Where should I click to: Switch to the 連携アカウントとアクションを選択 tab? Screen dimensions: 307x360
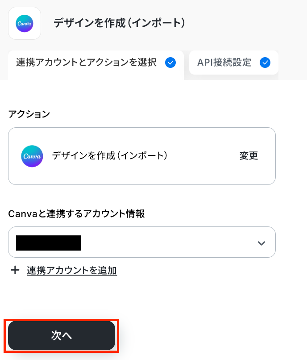(87, 63)
